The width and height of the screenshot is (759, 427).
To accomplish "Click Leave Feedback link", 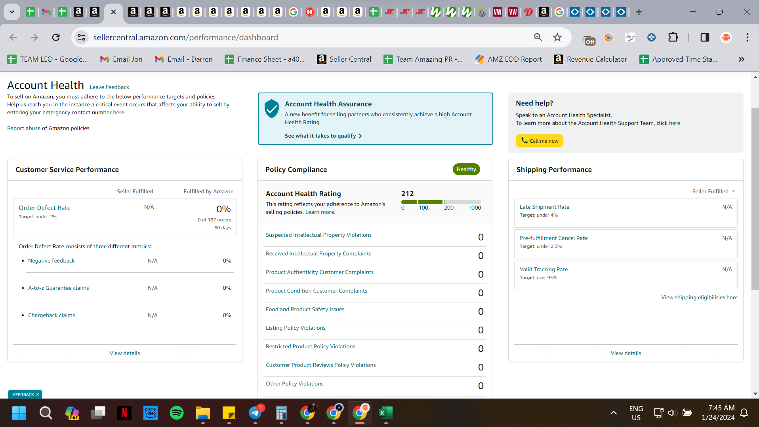I will coord(109,87).
